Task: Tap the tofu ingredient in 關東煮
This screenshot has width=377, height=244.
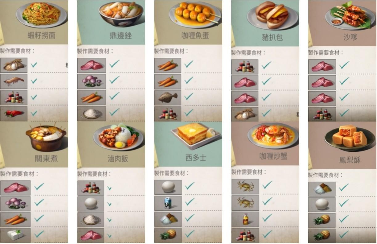Action: 15,235
